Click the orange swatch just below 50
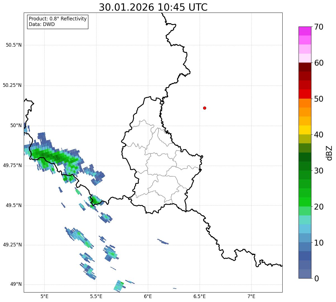 click(x=305, y=103)
